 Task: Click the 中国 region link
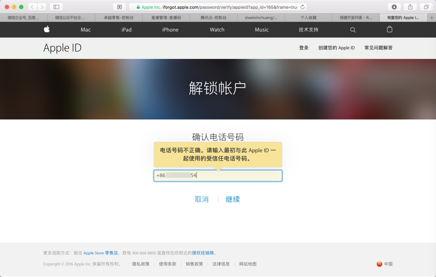388,264
